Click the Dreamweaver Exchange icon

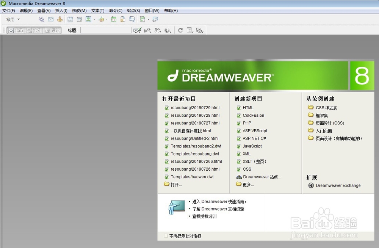[311, 185]
